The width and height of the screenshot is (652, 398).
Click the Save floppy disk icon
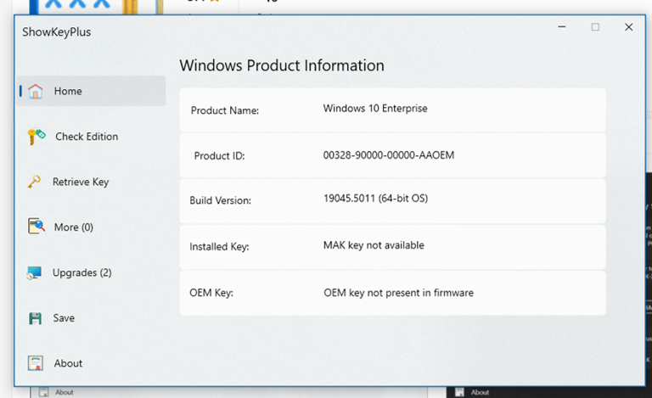coord(36,318)
